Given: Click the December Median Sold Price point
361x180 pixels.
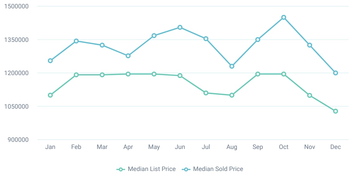Looking at the screenshot, I should pyautogui.click(x=335, y=73).
